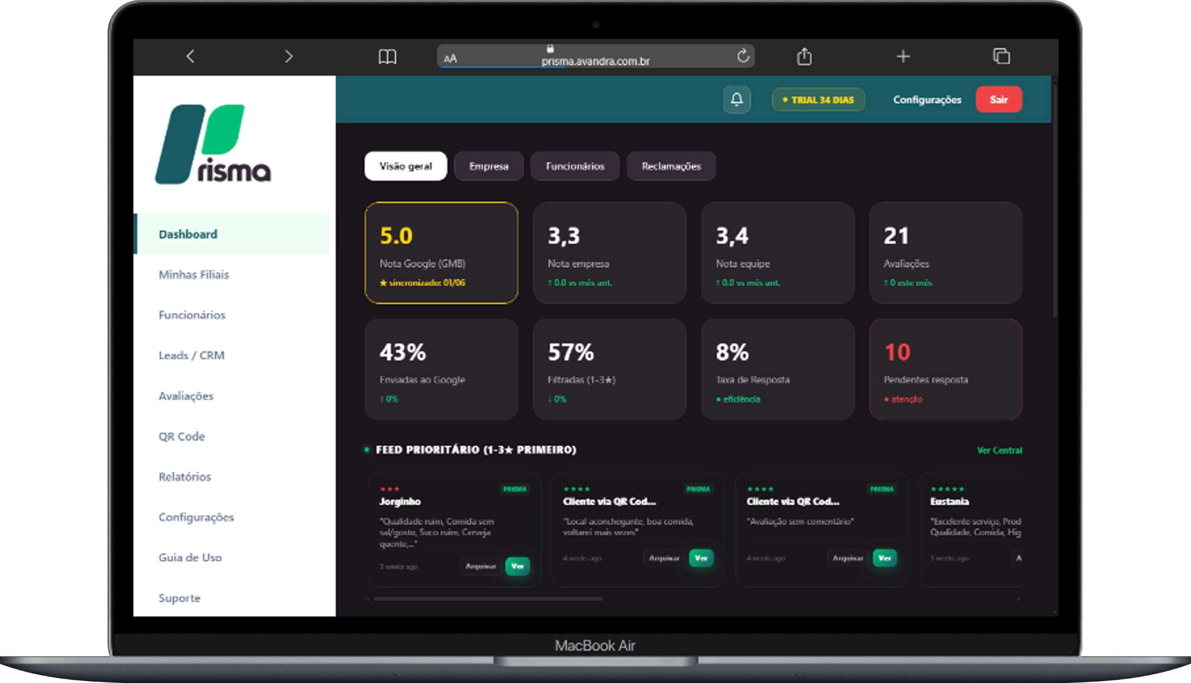Click the Eustania review name
The width and height of the screenshot is (1191, 683).
949,502
